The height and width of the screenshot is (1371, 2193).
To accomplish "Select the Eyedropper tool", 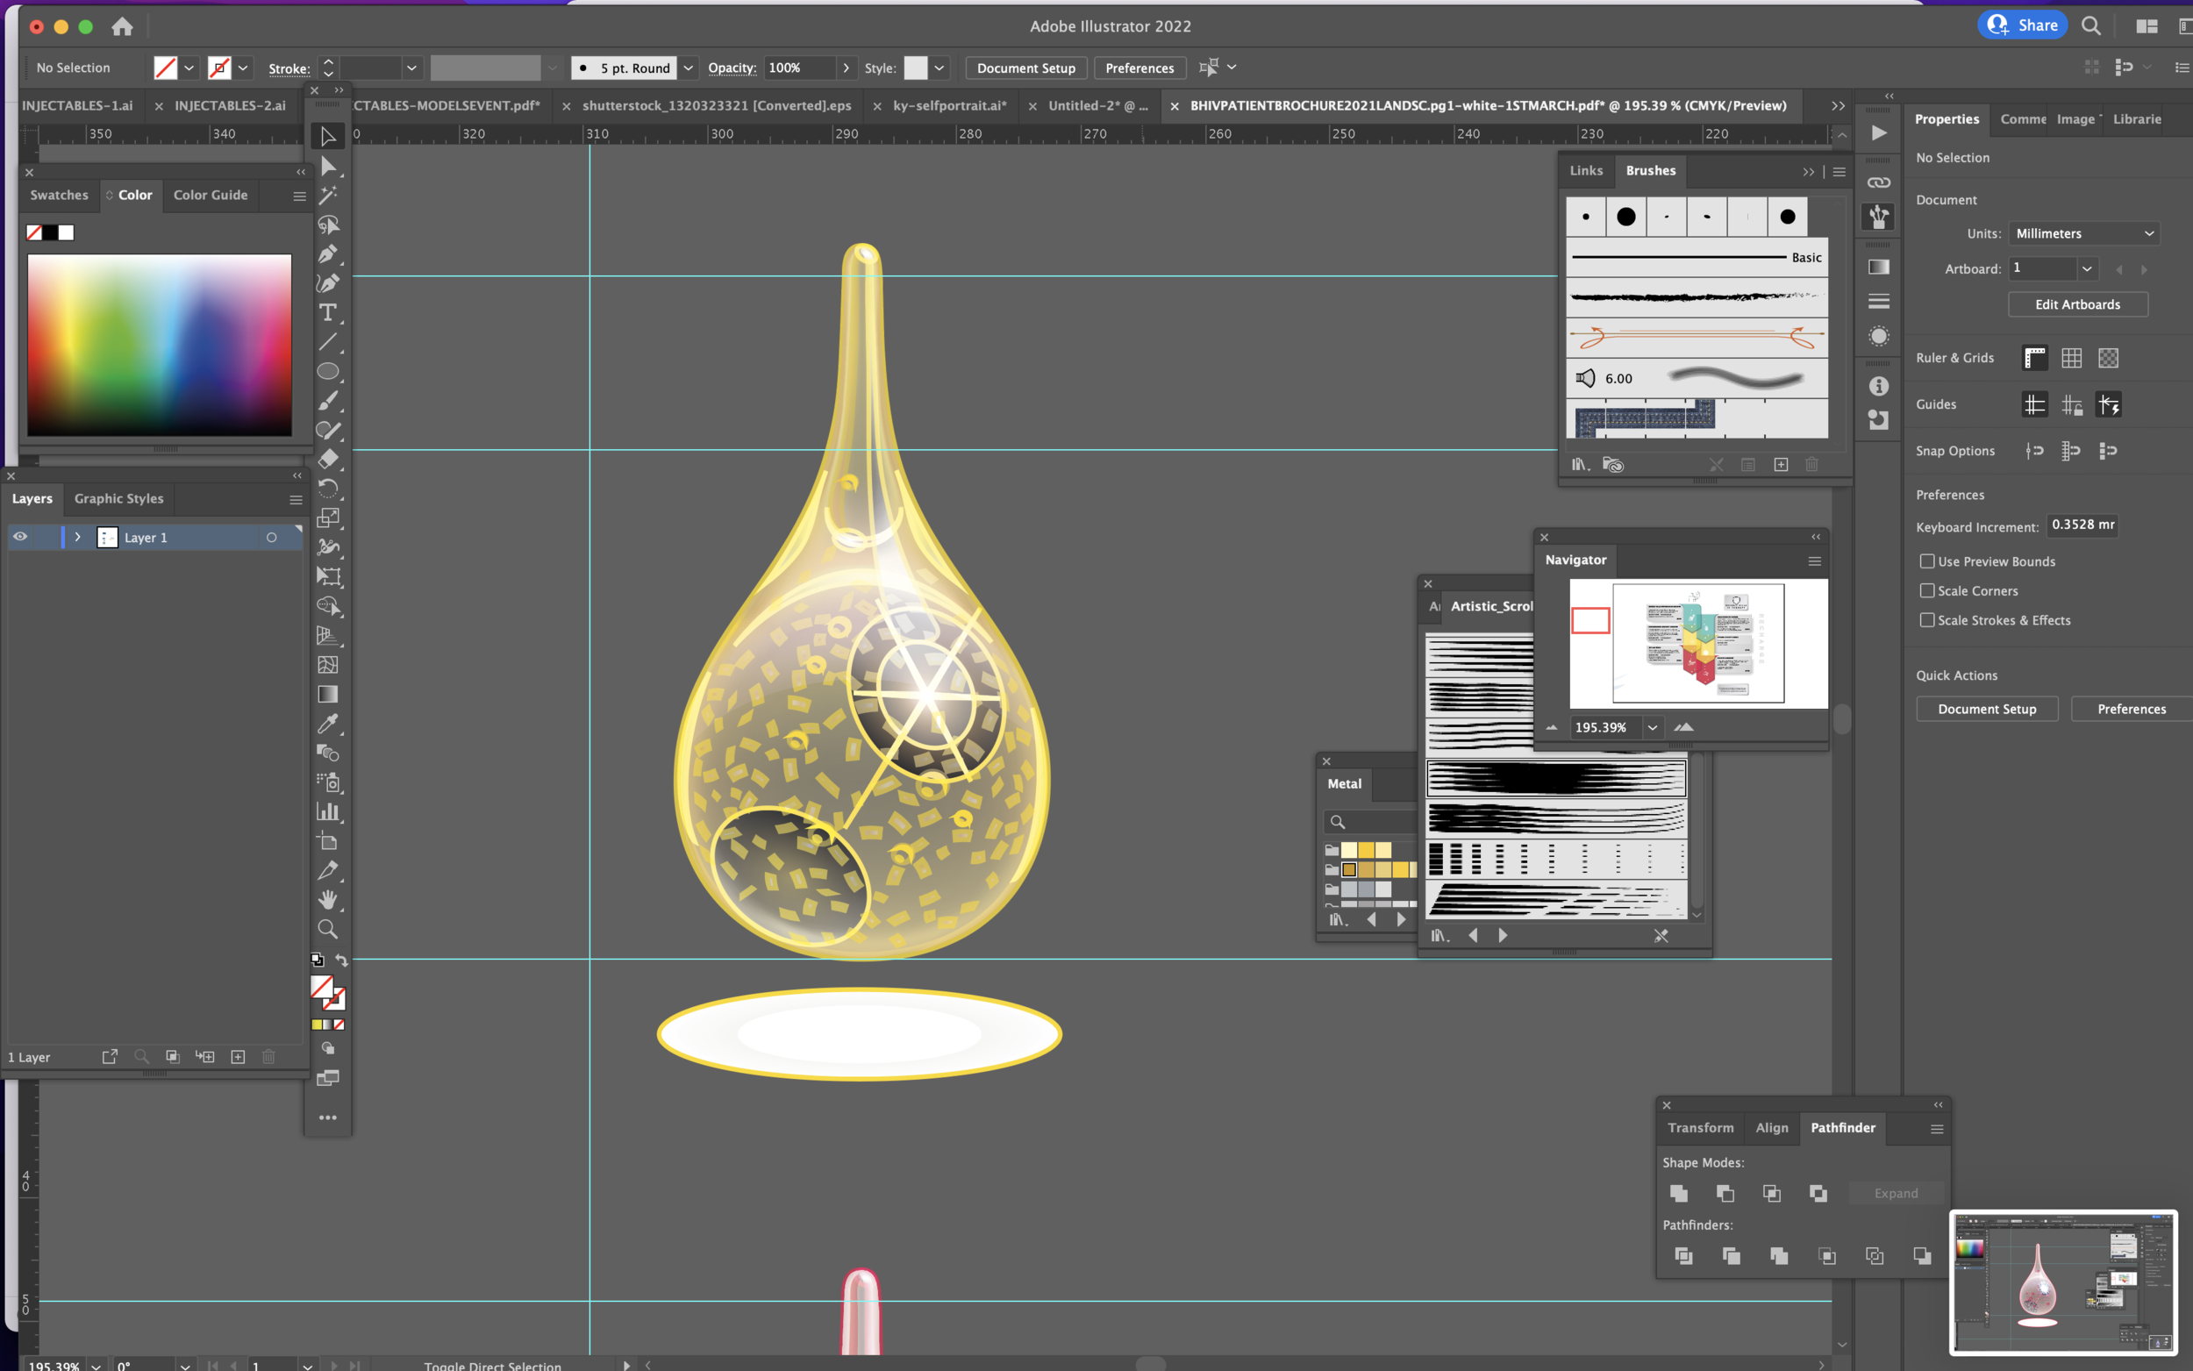I will click(328, 724).
